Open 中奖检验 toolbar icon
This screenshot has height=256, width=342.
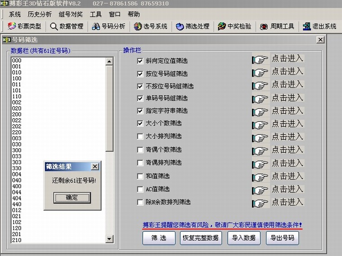[222, 26]
